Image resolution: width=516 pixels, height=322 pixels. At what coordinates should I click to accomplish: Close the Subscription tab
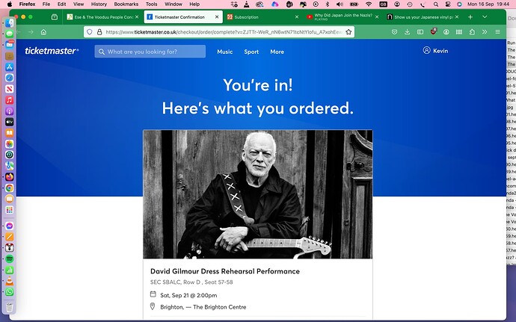point(296,16)
